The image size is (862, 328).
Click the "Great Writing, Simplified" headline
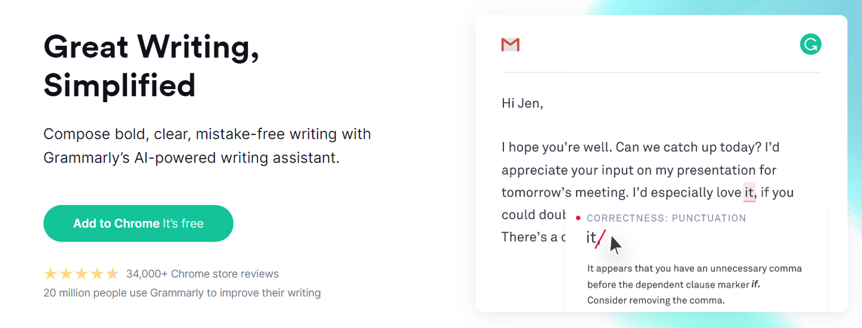[x=151, y=65]
